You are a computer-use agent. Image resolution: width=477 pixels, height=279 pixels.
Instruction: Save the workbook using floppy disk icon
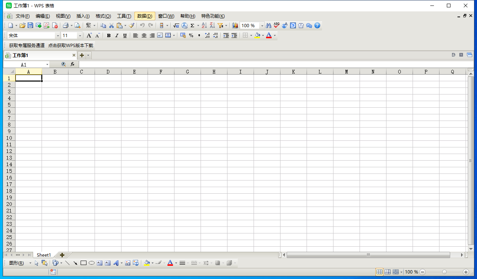31,25
